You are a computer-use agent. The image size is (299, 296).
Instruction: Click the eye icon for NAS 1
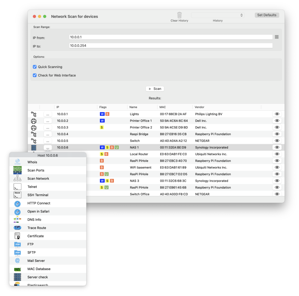(277, 147)
